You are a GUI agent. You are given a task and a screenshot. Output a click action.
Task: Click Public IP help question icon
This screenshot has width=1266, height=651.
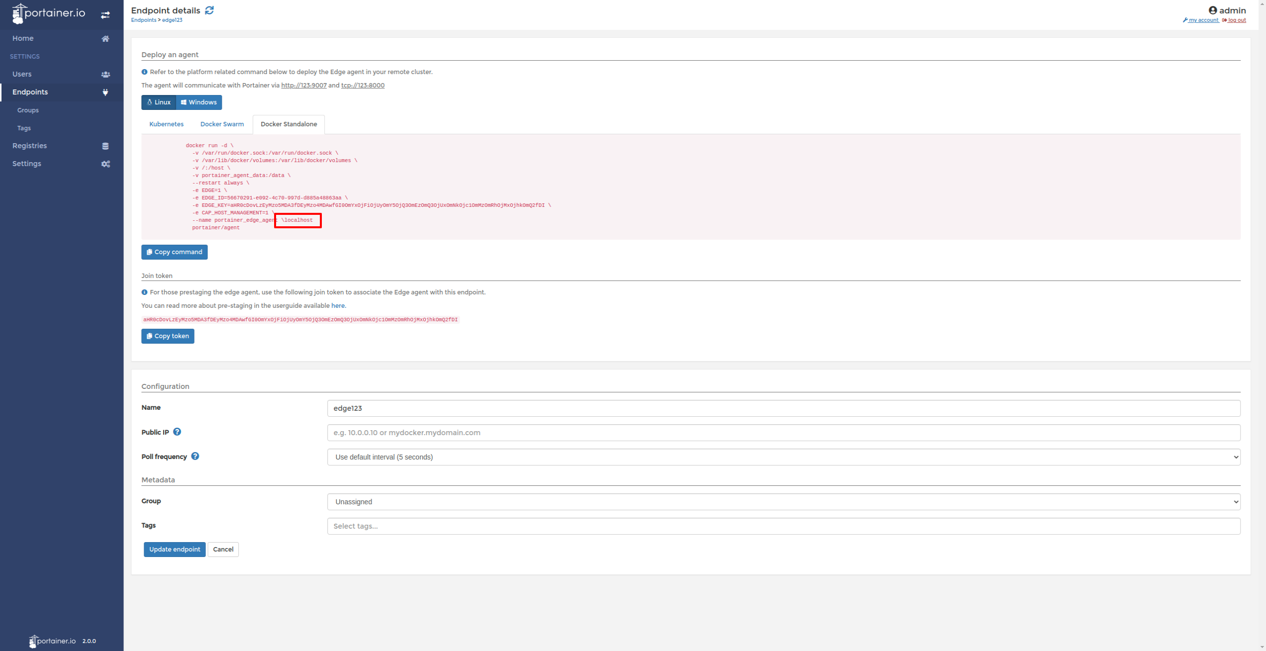177,432
